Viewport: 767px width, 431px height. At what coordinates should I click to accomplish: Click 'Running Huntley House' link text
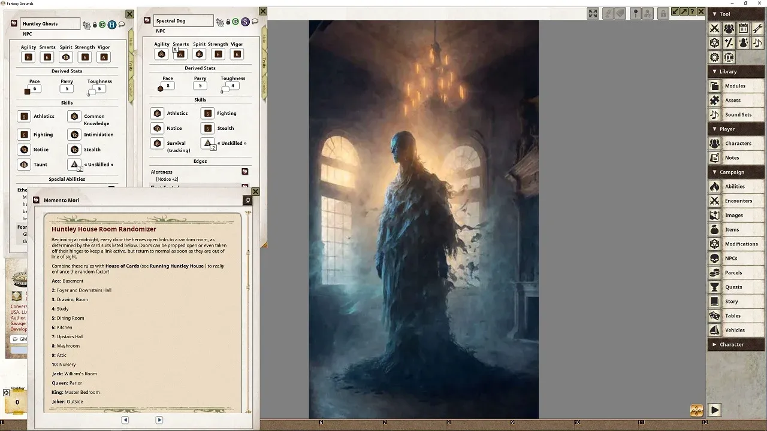click(x=177, y=266)
